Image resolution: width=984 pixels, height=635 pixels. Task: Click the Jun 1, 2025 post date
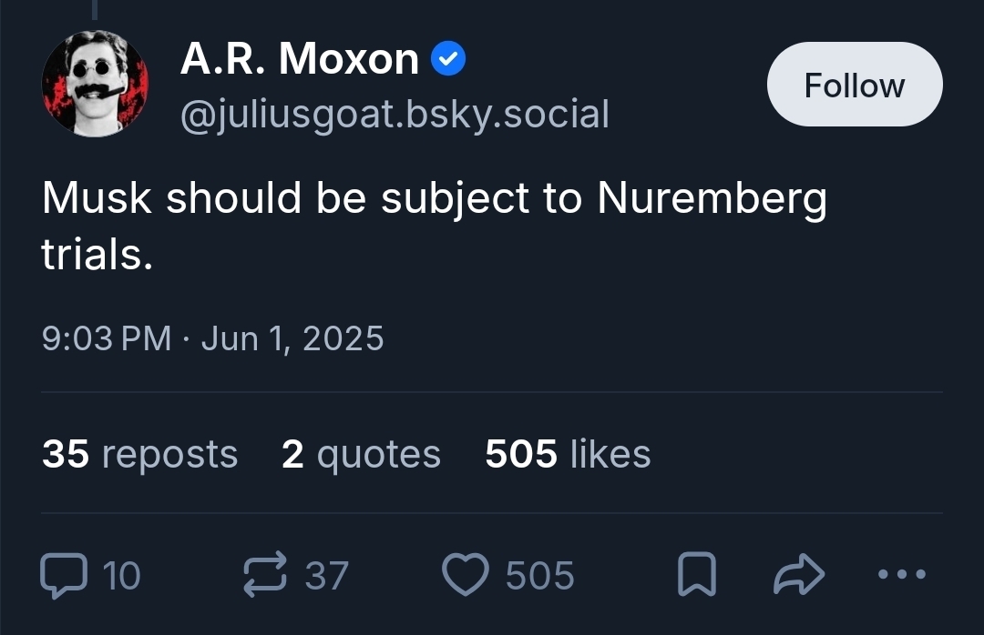pos(292,338)
